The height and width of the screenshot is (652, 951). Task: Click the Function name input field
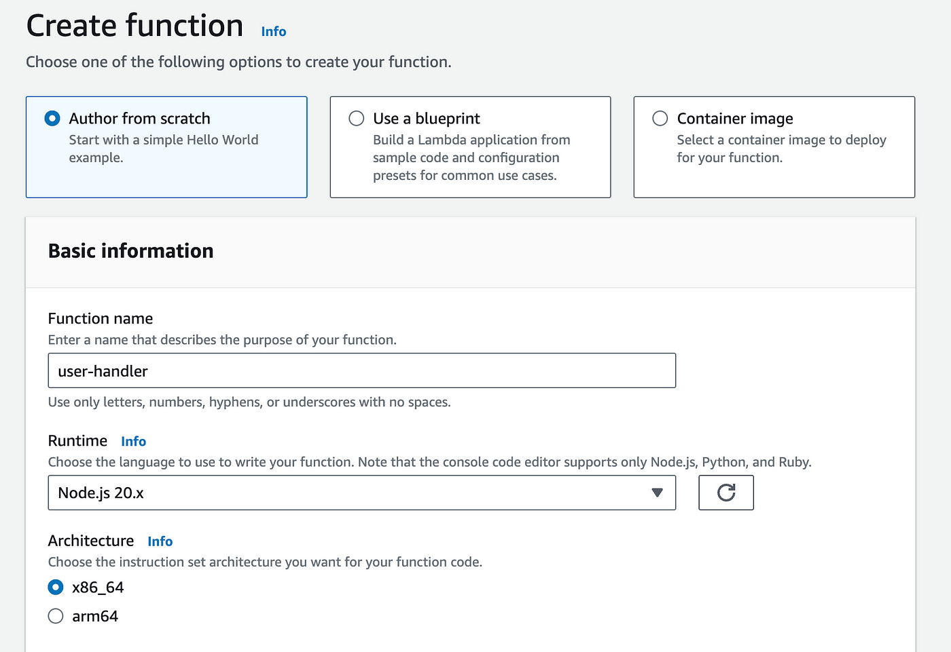[361, 371]
